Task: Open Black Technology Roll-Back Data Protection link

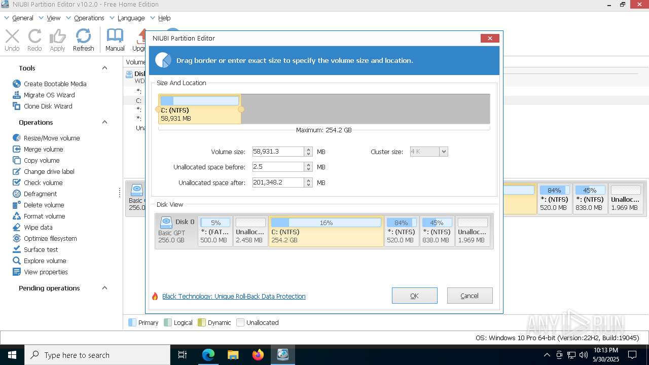Action: coord(234,296)
